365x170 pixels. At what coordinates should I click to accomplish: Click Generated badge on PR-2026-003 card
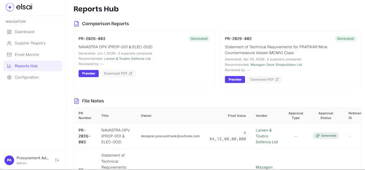click(199, 39)
